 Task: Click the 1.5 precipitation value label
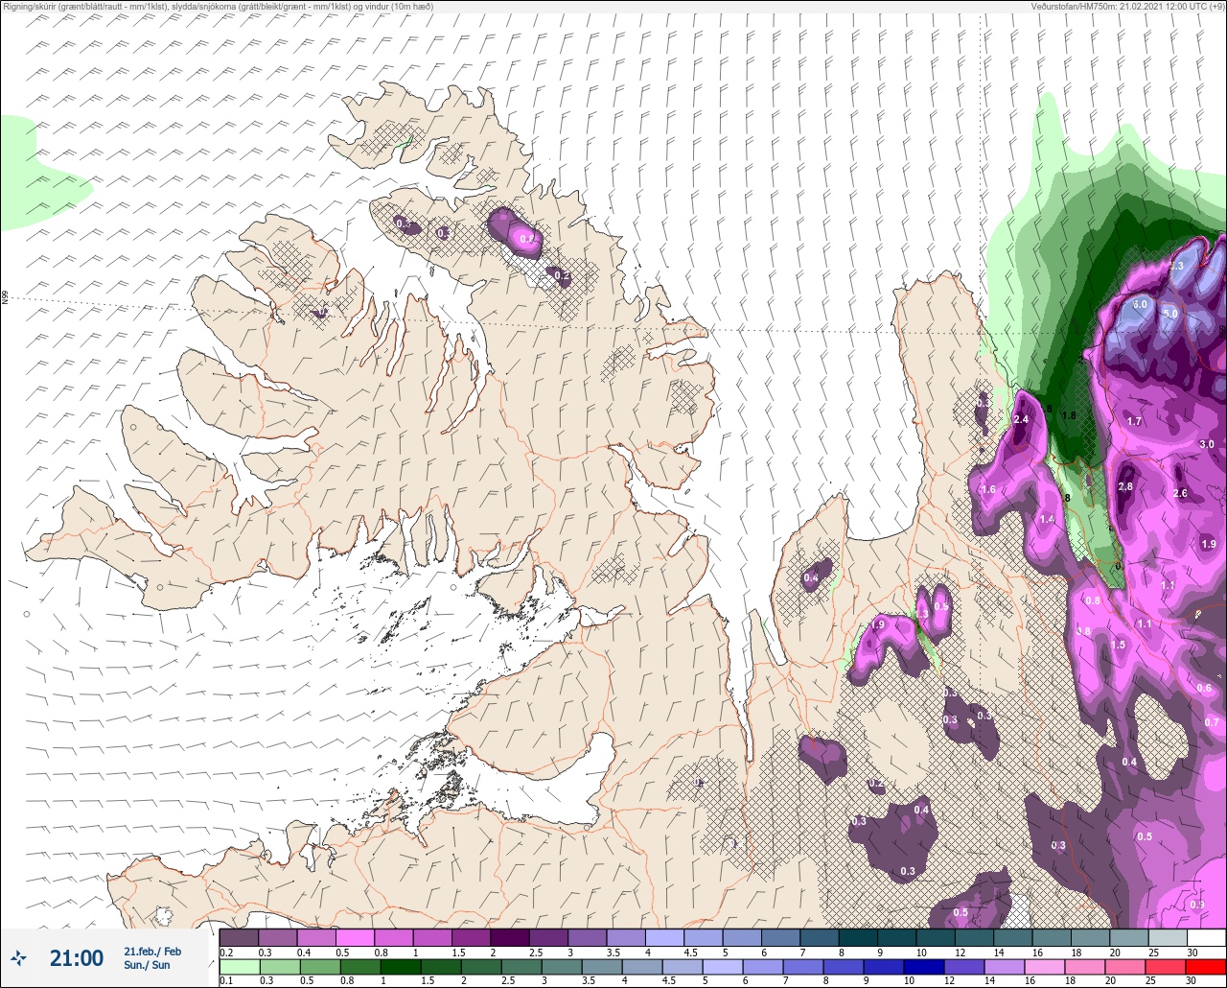click(1118, 645)
